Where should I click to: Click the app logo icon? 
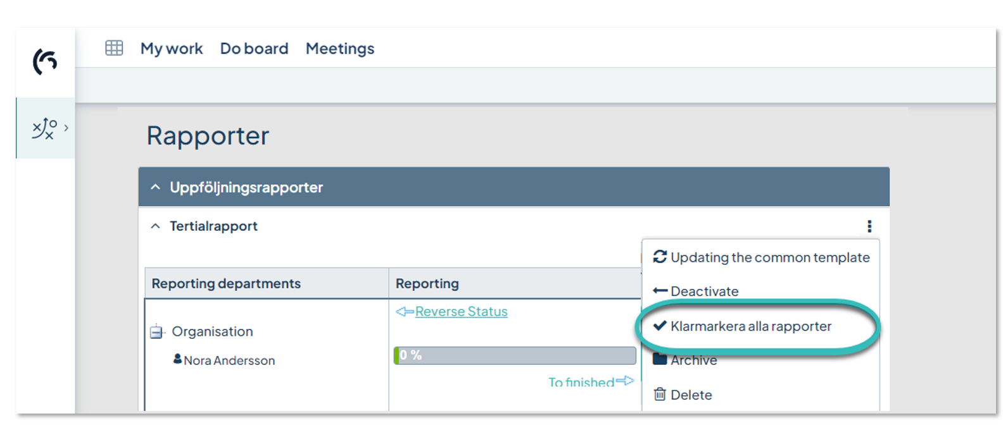[x=45, y=61]
